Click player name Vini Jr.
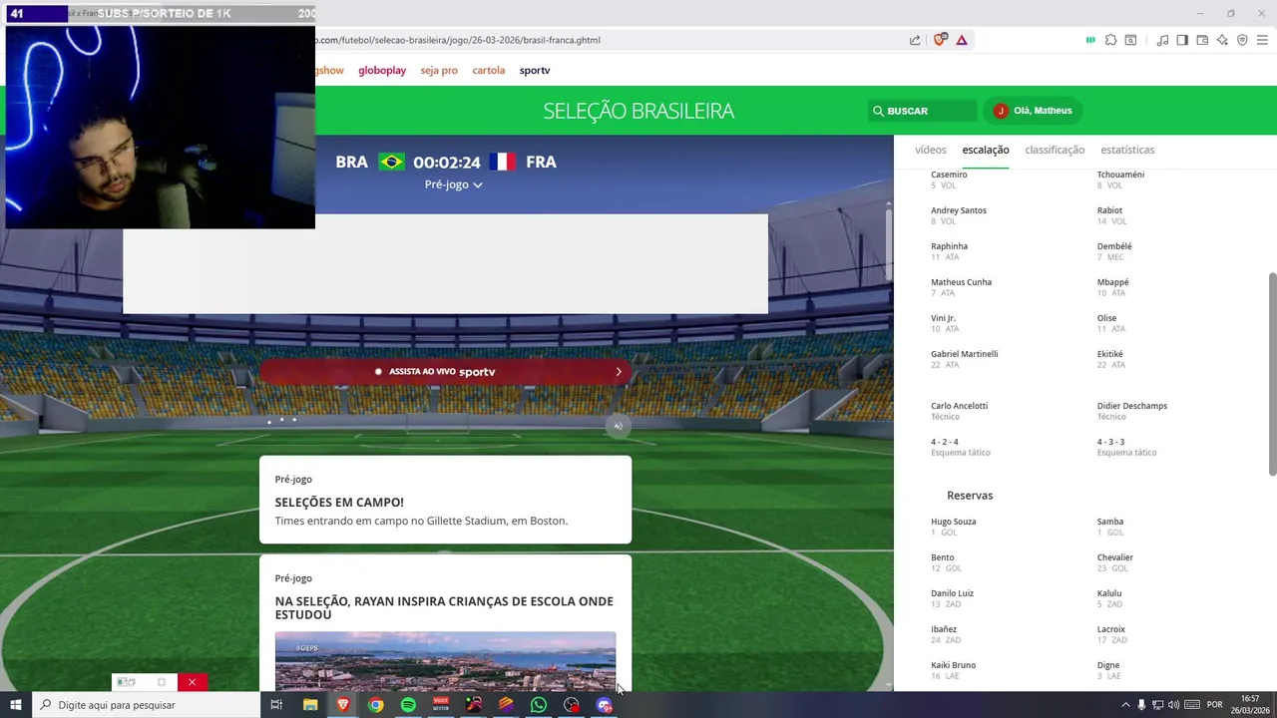Image resolution: width=1277 pixels, height=718 pixels. (x=943, y=318)
